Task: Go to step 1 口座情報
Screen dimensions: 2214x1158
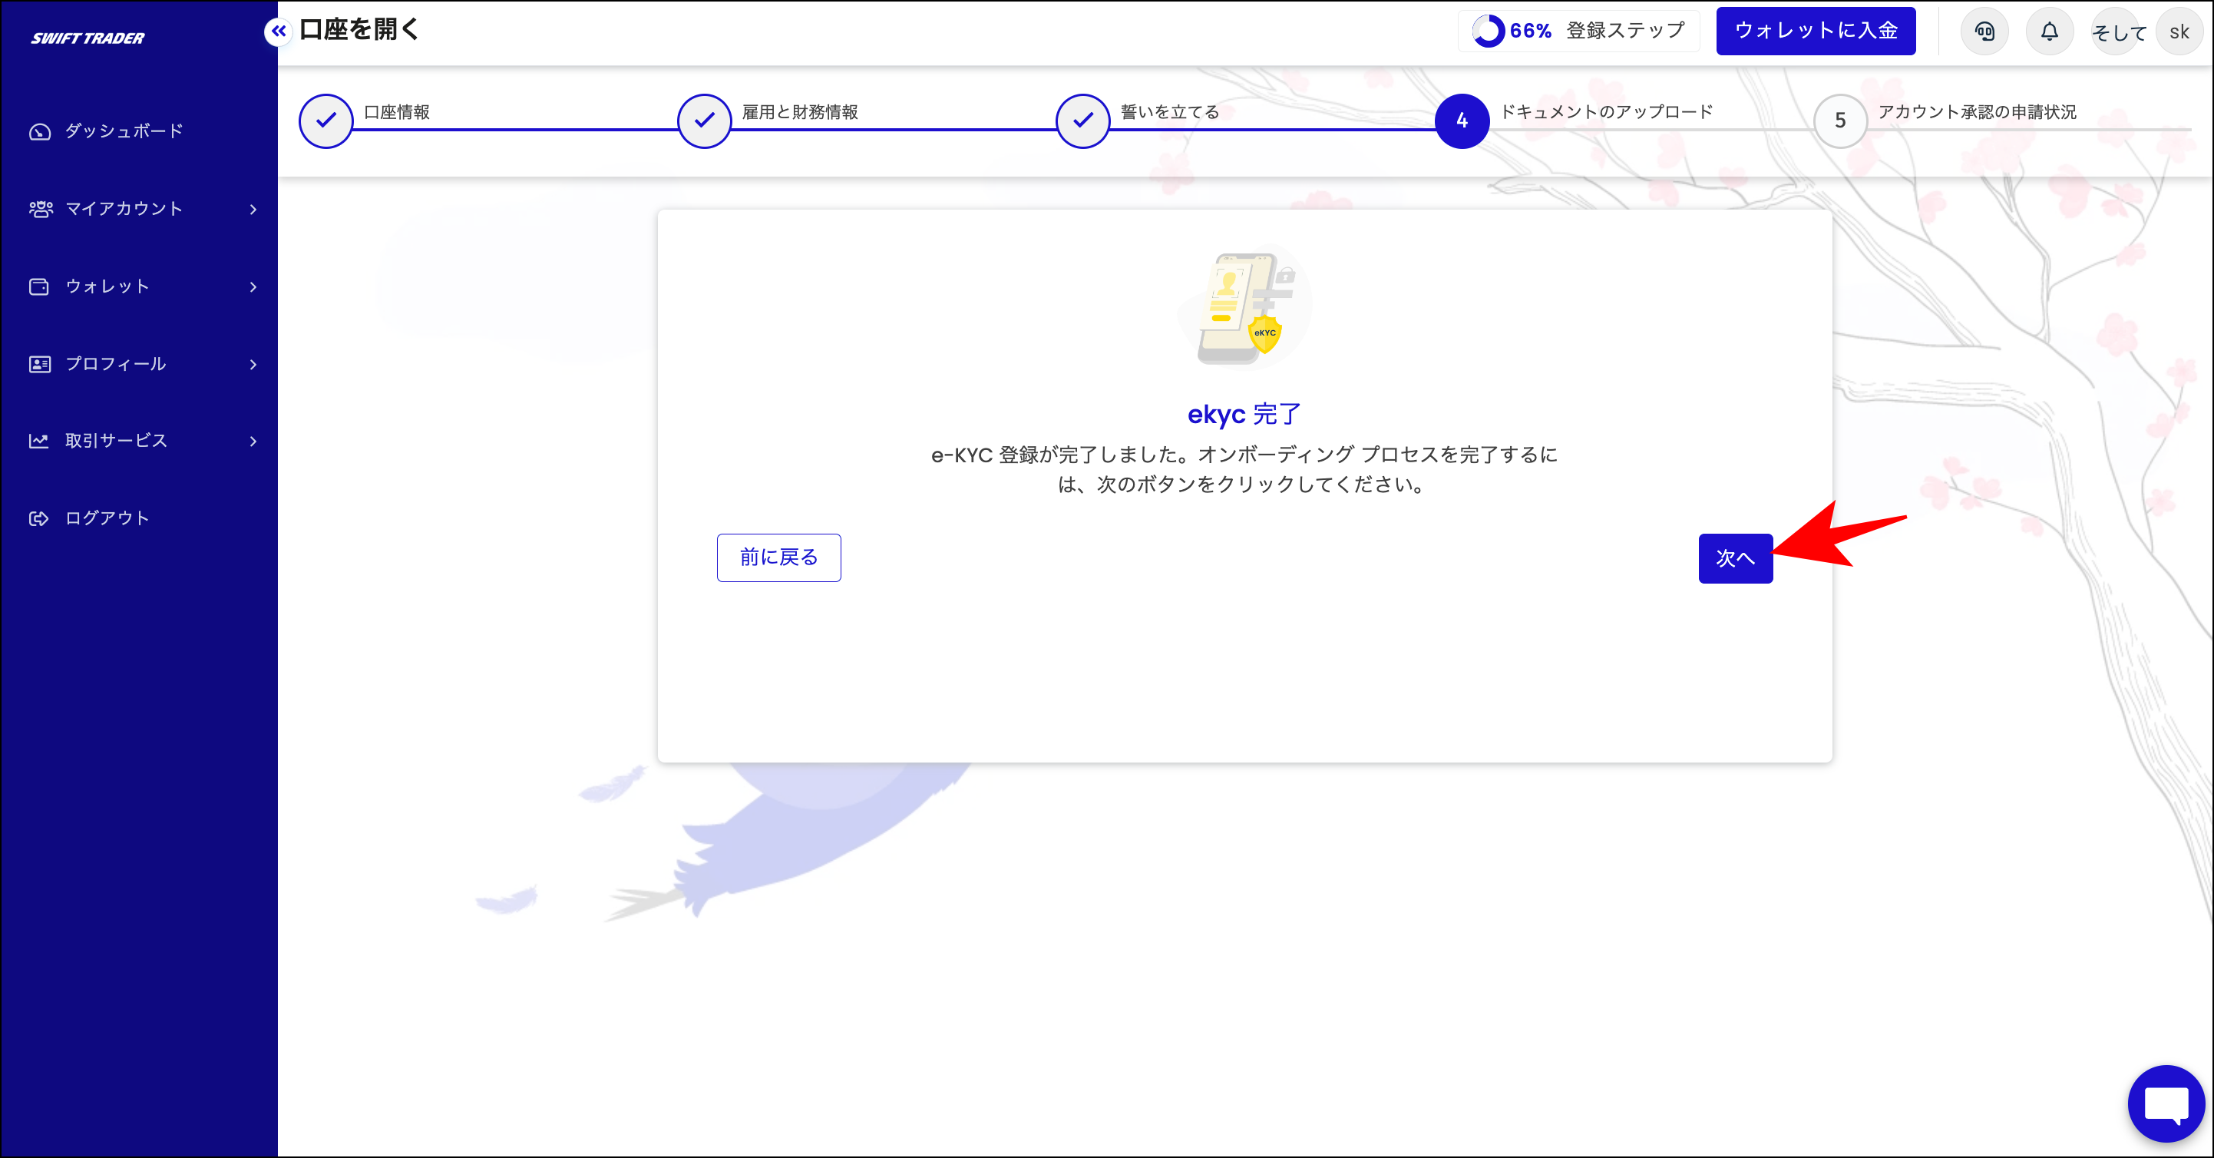Action: click(x=325, y=121)
